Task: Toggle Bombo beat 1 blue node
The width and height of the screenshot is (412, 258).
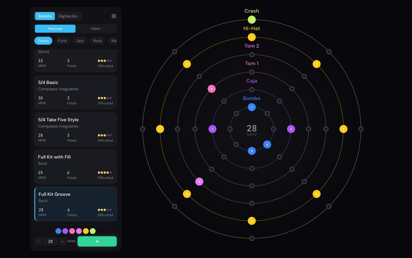Action: point(252,107)
